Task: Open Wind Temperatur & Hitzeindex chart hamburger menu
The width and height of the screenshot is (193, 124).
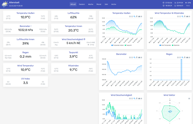Action: click(x=189, y=16)
